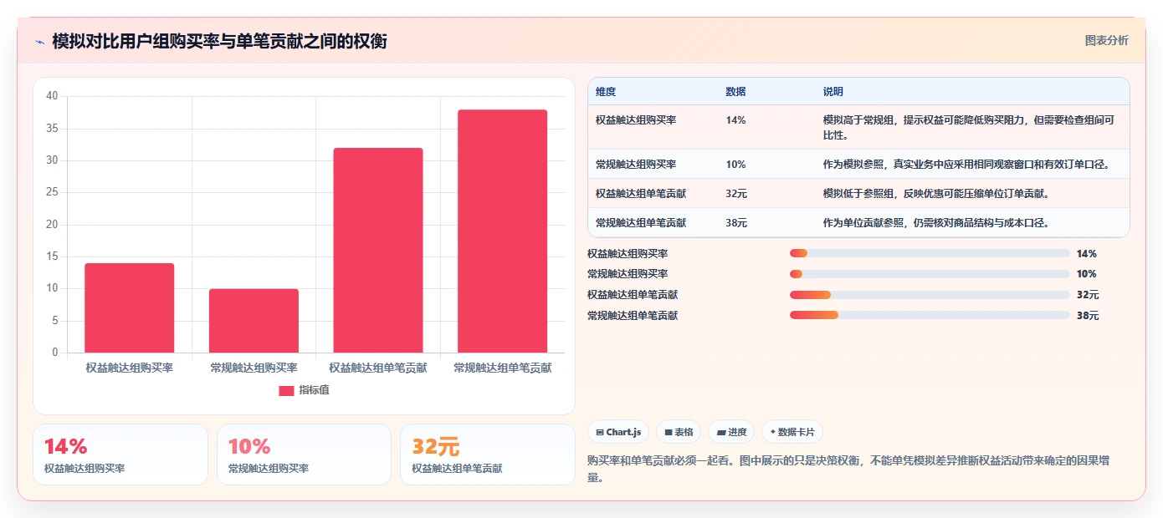Click the 维度 column header
The image size is (1163, 518).
606,92
